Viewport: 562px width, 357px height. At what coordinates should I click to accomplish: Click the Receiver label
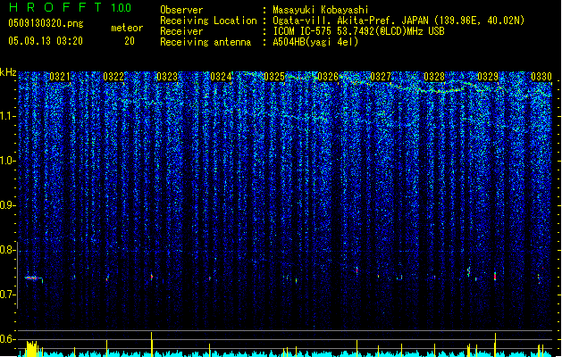click(x=181, y=31)
